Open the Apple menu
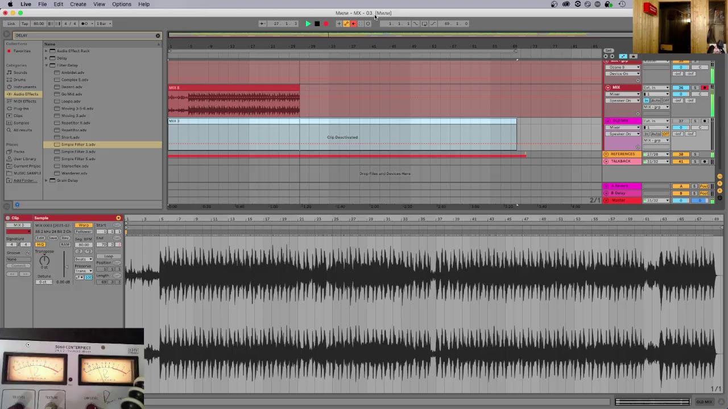 10,4
